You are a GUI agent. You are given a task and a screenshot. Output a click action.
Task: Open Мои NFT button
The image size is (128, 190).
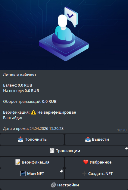tap(32, 174)
